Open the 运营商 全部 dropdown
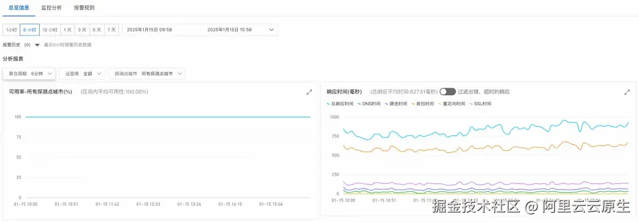 click(82, 74)
